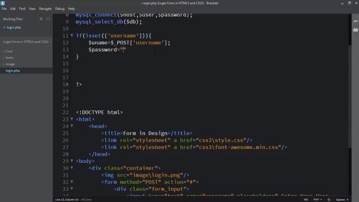Collapse the form fold at line 32
The width and height of the screenshot is (359, 202).
72,182
